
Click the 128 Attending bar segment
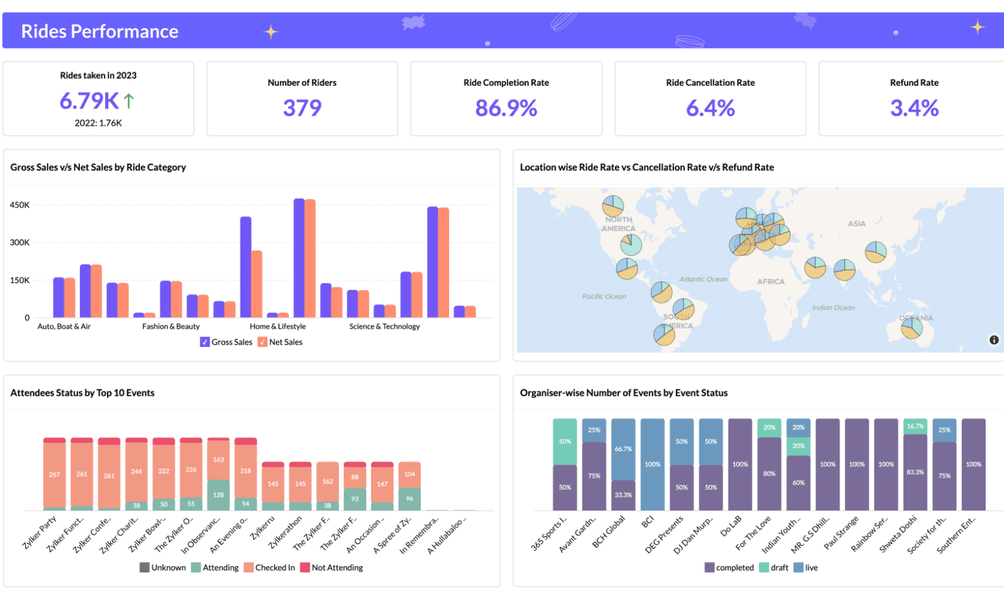pyautogui.click(x=219, y=495)
